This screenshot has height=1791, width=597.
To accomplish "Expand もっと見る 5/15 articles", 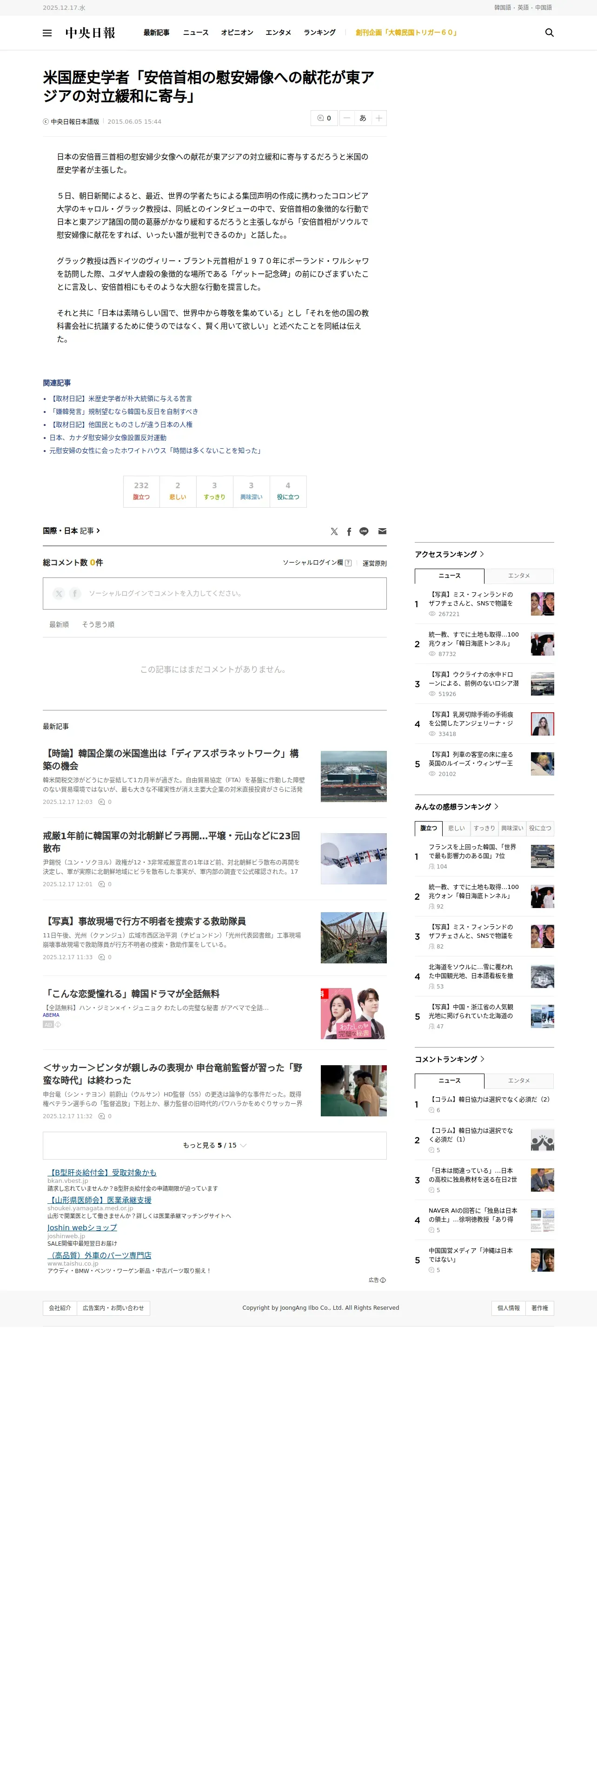I will tap(215, 1145).
